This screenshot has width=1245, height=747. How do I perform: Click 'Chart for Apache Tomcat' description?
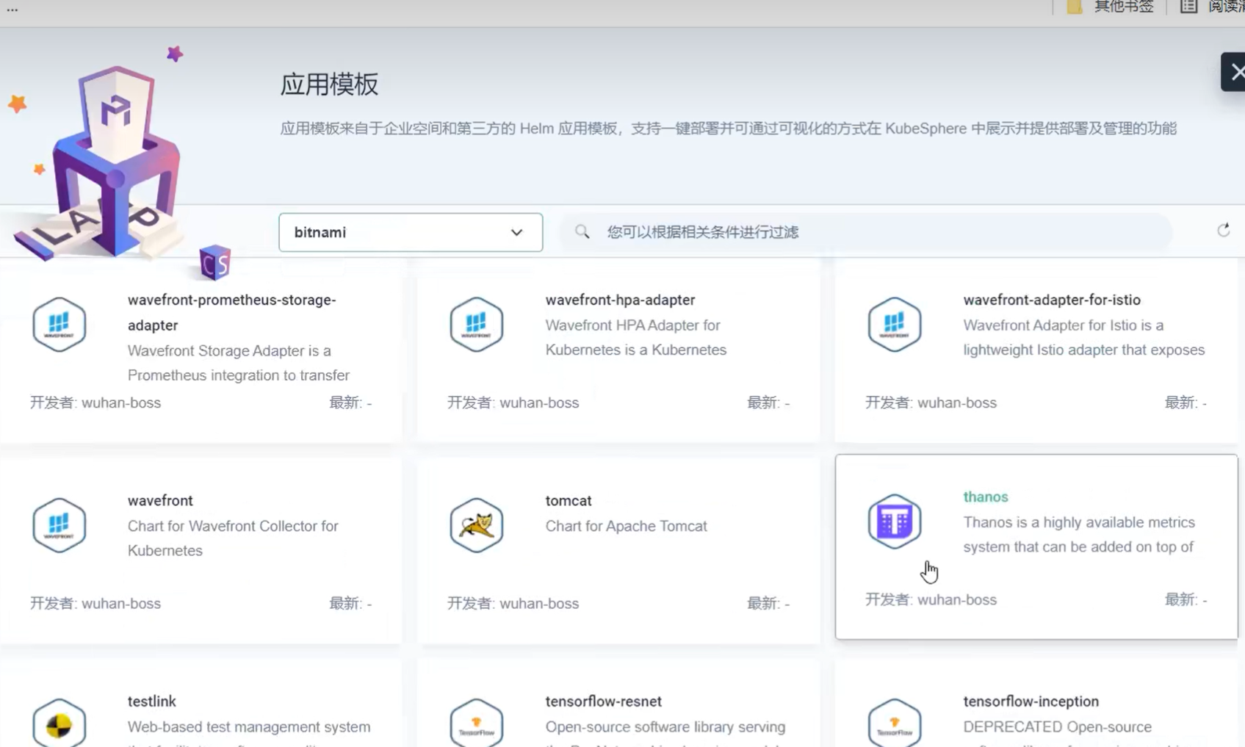click(626, 526)
